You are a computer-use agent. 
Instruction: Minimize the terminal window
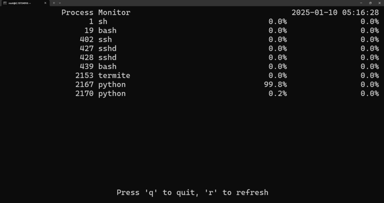pos(361,3)
